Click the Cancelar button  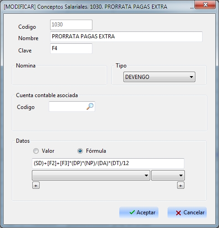pos(187,212)
